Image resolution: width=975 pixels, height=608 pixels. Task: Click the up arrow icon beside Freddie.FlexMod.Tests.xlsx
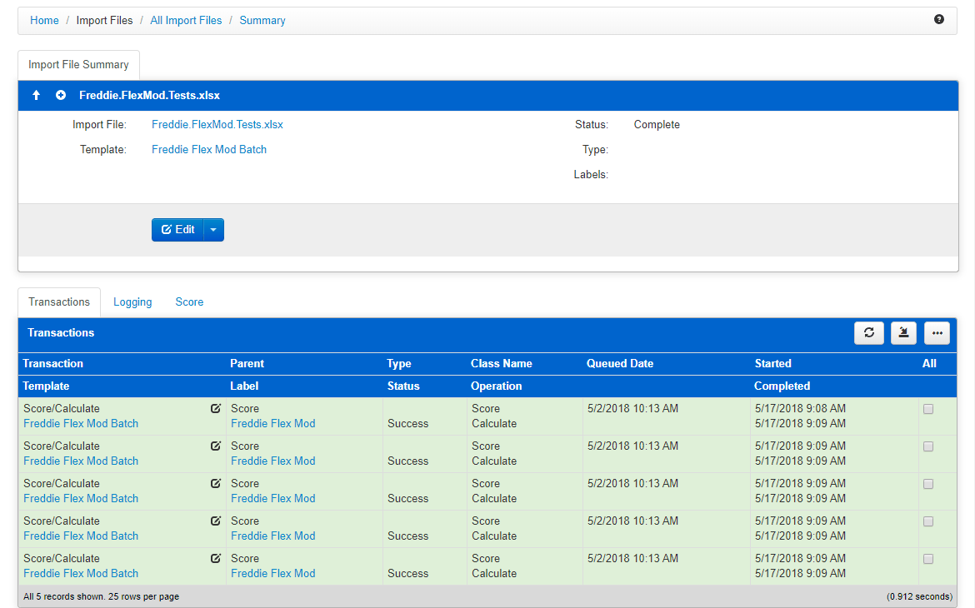point(36,95)
